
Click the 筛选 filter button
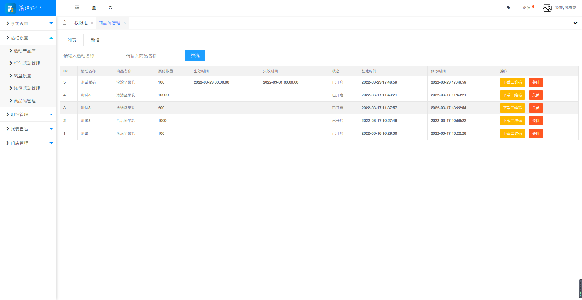coord(195,56)
